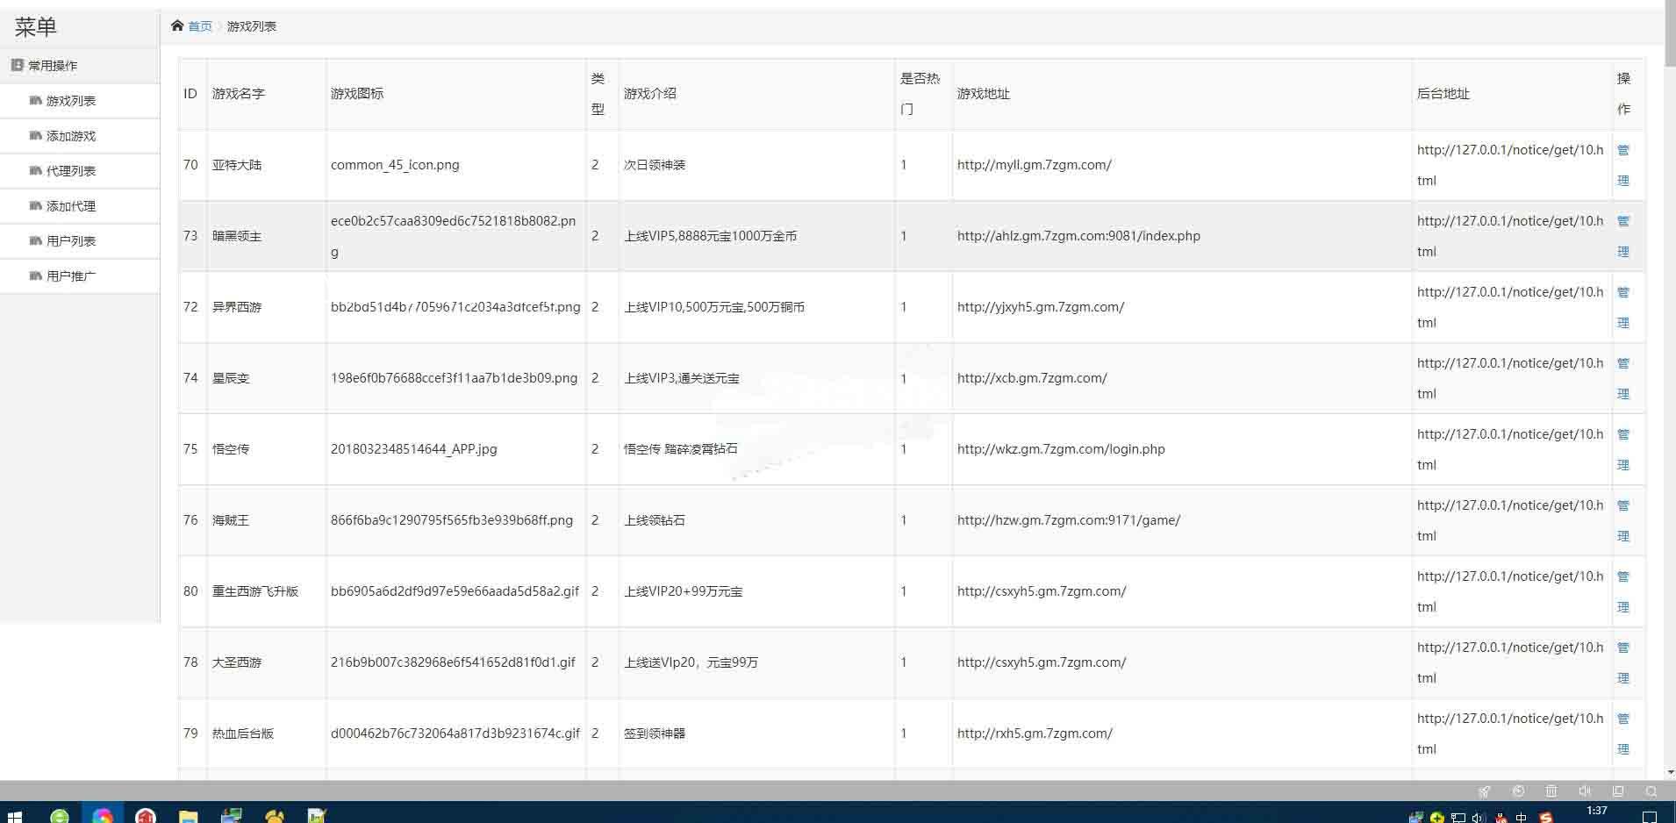Viewport: 1676px width, 823px height.
Task: Toggle the speaker icon in browser status bar
Action: (x=1585, y=791)
